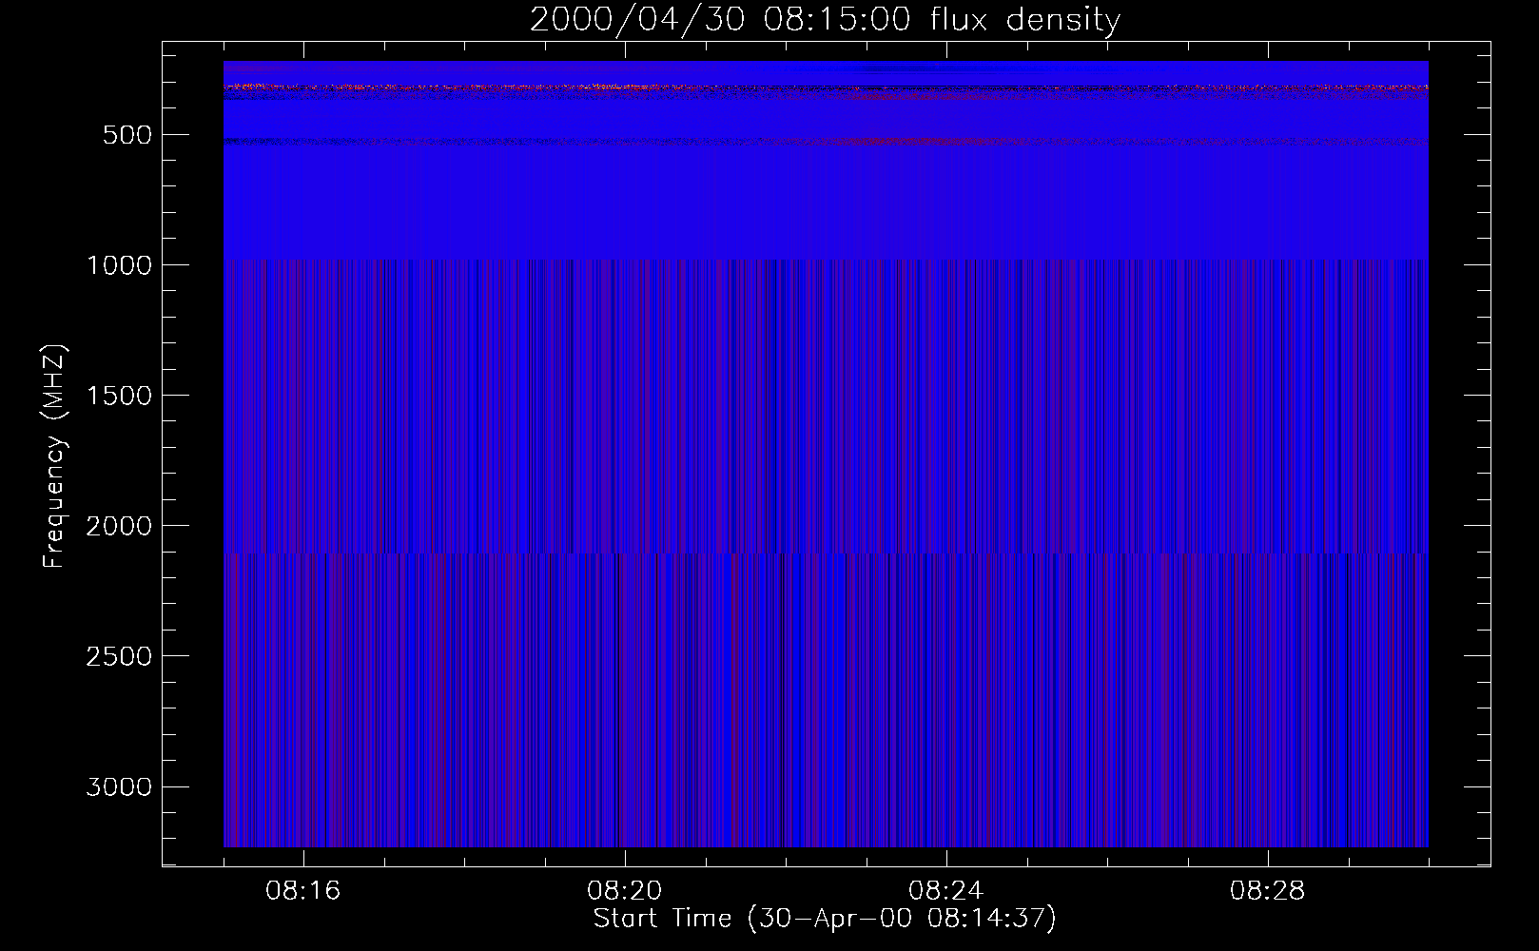Select the 08:16 time tick label

[x=302, y=891]
